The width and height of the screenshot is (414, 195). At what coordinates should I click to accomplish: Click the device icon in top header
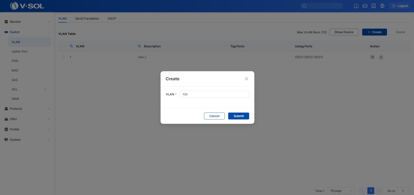click(x=365, y=6)
